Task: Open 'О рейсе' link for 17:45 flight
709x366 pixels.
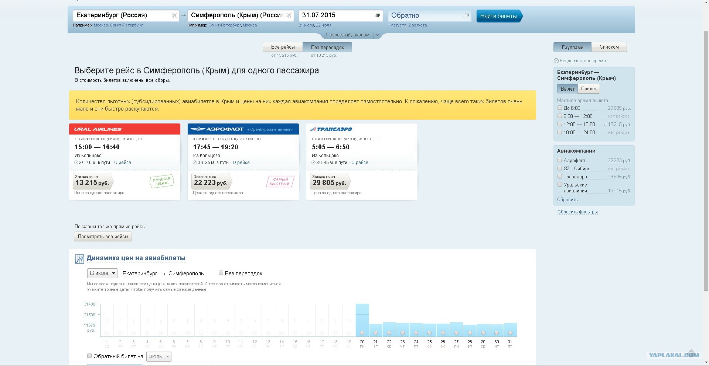Action: tap(241, 163)
